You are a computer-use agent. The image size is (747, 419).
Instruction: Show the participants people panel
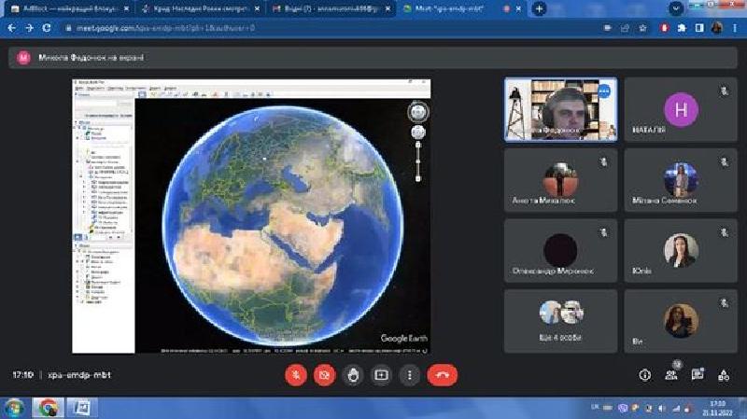point(670,375)
